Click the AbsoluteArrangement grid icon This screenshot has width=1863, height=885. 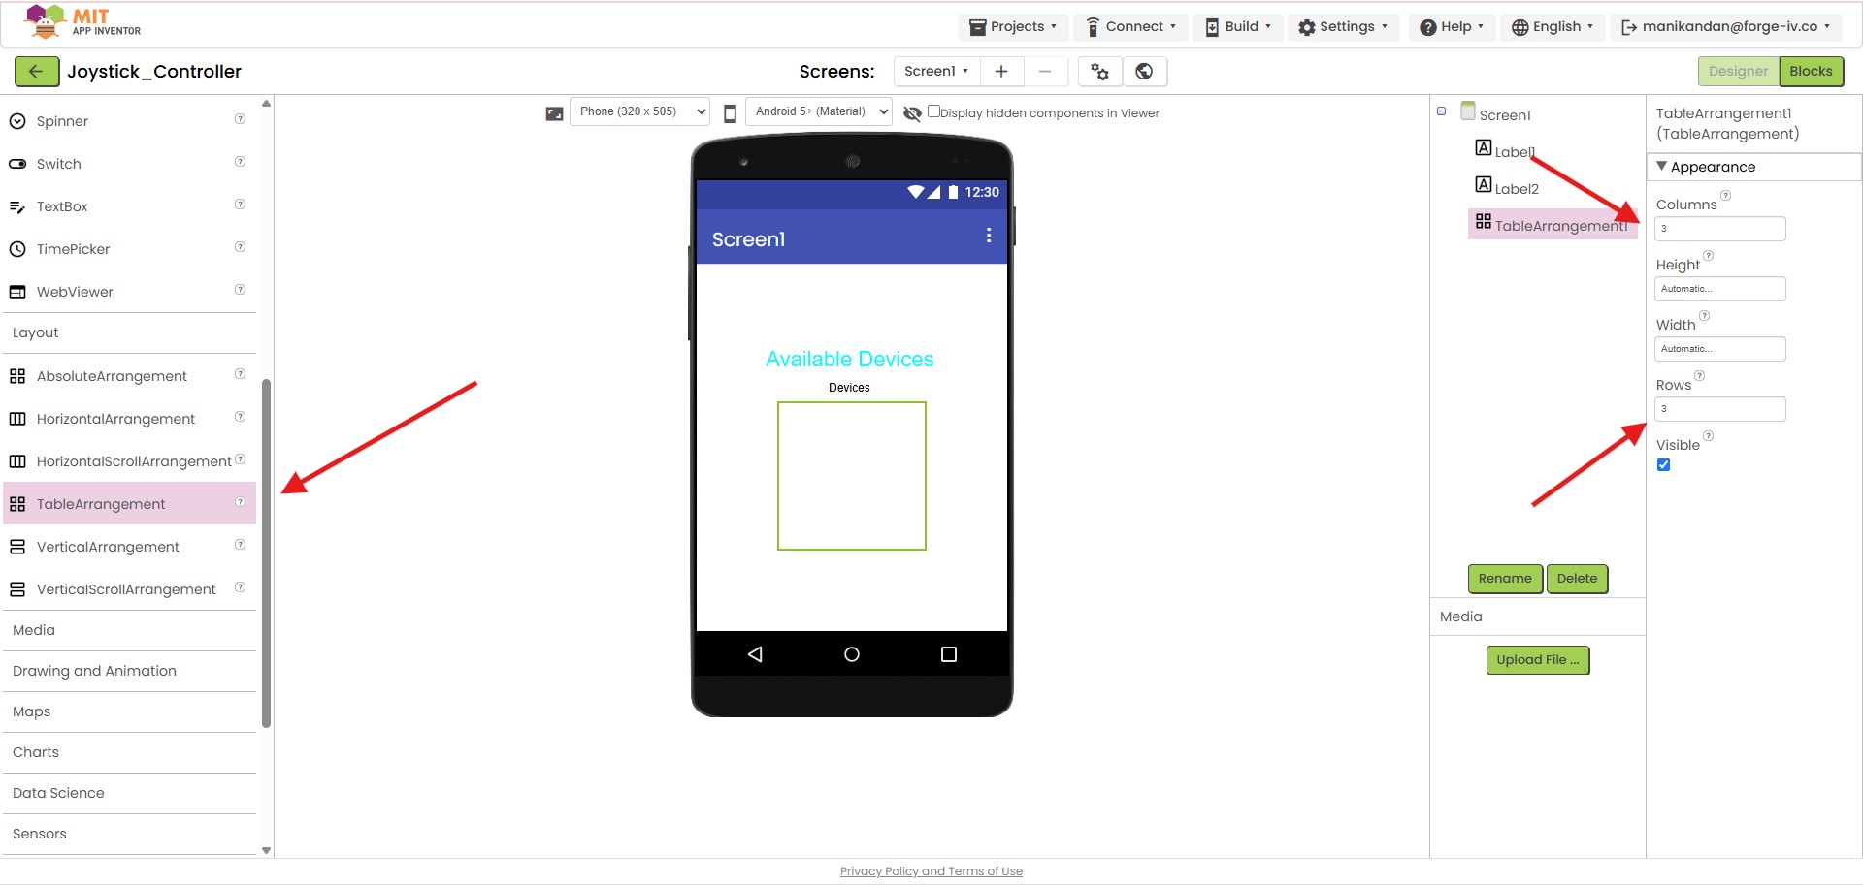coord(17,376)
